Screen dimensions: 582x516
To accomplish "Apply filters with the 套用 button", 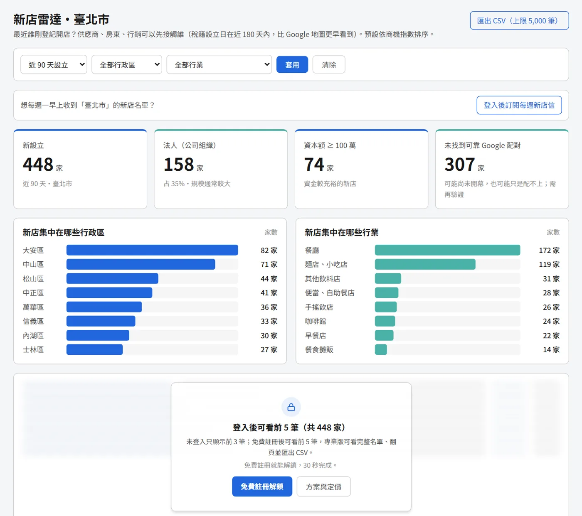I will point(292,65).
